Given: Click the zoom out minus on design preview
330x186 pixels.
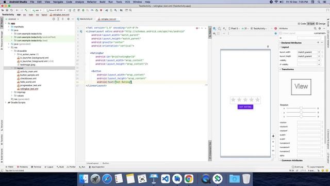Looking at the screenshot, I should 273,146.
